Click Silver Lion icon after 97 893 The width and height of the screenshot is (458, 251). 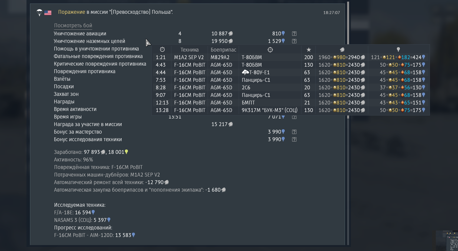(103, 152)
